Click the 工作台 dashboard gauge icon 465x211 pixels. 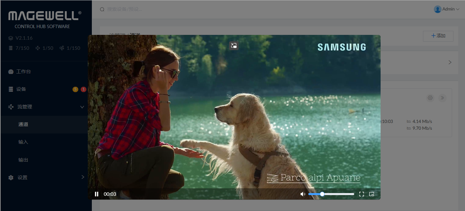pos(11,72)
